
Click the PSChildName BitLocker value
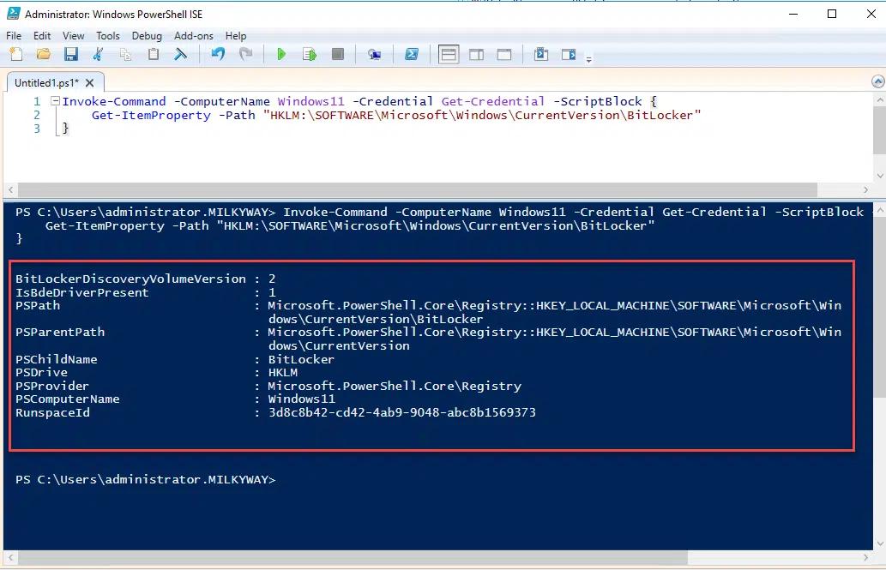(301, 359)
